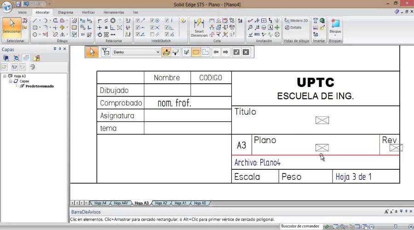Screen dimensions: 414x230
Task: Switch to the Hoja A4 sheet tab
Action: pyautogui.click(x=100, y=203)
